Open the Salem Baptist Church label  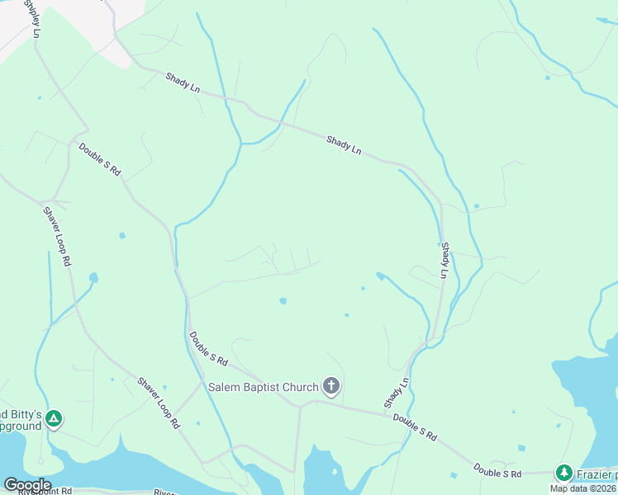264,387
